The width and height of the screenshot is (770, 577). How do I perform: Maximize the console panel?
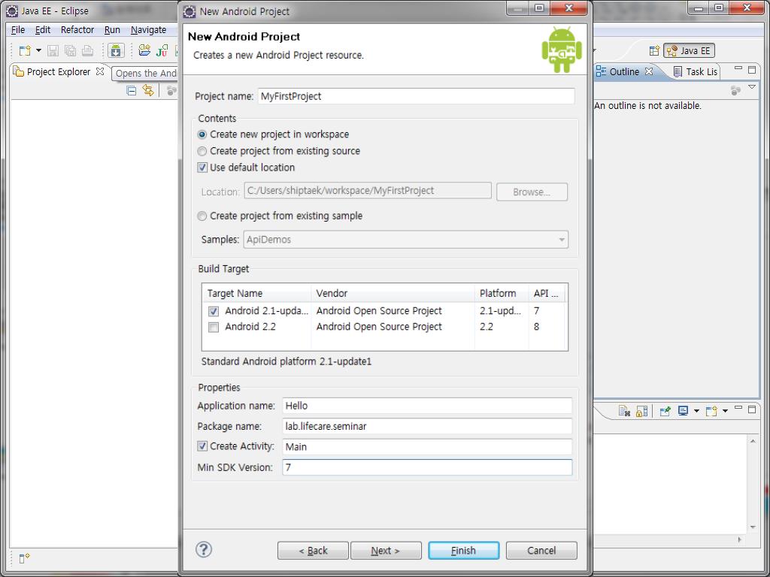752,409
